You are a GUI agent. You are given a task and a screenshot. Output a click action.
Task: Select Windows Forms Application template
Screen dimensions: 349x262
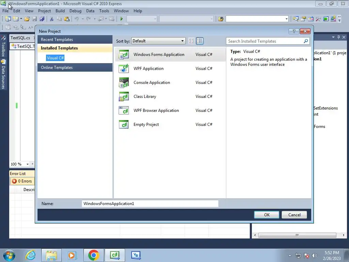point(170,55)
